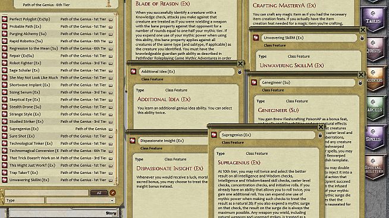
Task: Close the Genegineer window
Action: point(361,74)
